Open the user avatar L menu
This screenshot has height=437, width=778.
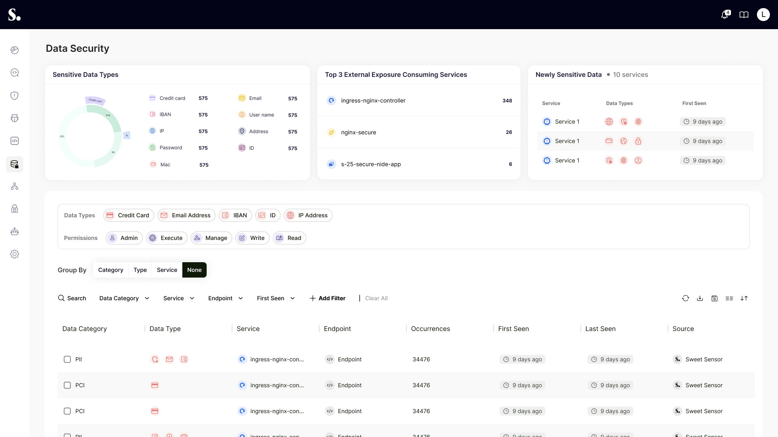click(x=763, y=15)
